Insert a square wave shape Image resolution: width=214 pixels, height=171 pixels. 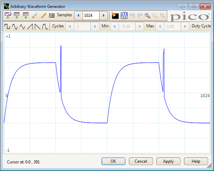tap(7, 26)
